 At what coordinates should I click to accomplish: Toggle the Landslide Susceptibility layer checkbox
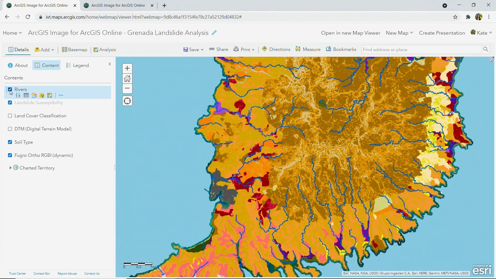click(x=10, y=103)
